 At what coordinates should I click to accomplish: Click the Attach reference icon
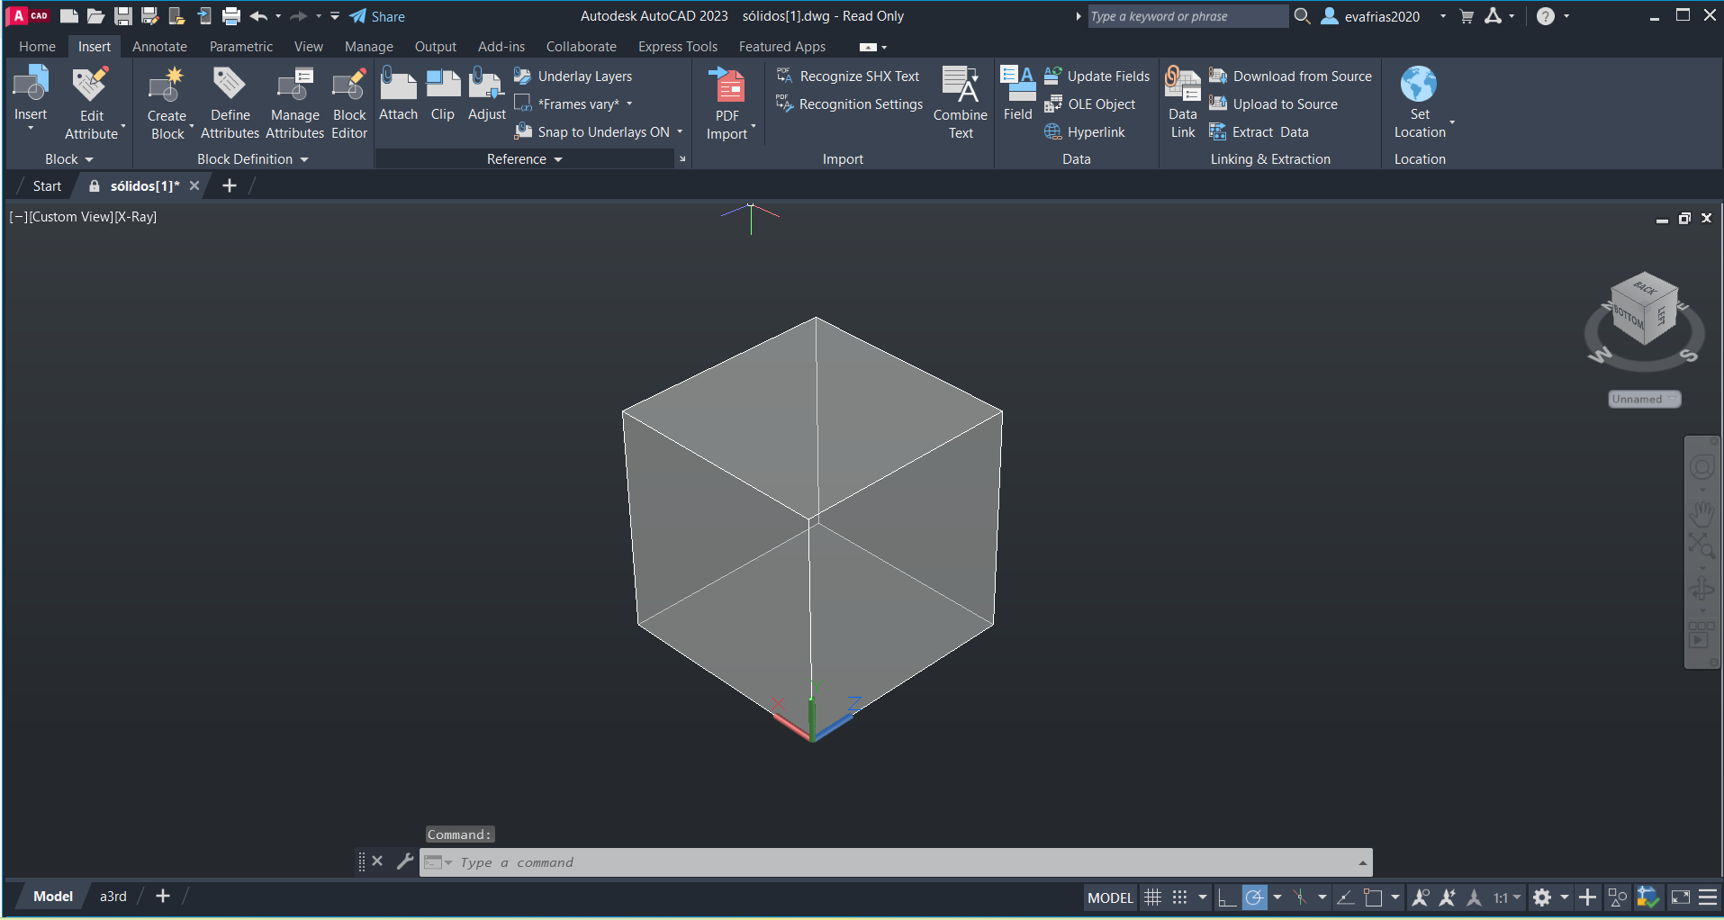pos(398,86)
